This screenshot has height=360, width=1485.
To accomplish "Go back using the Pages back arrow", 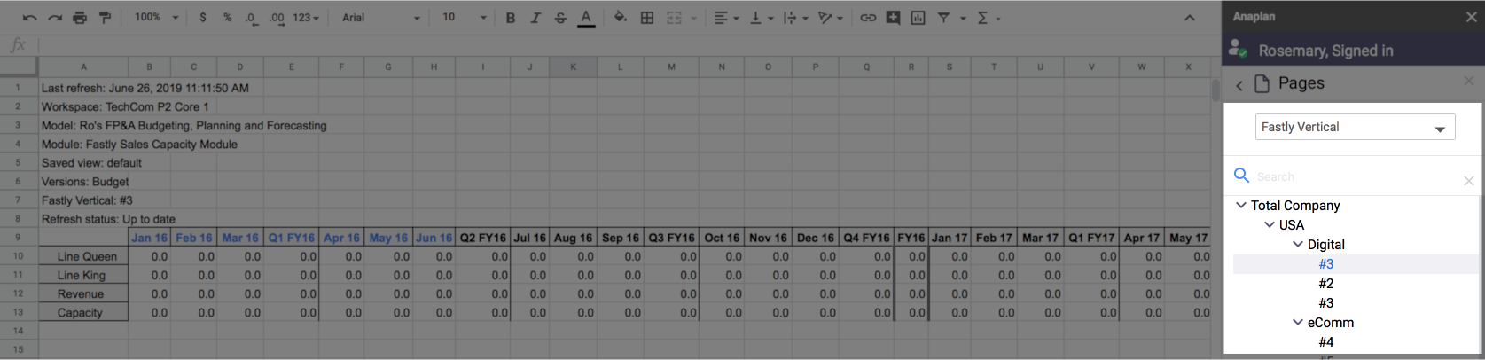I will coord(1239,85).
